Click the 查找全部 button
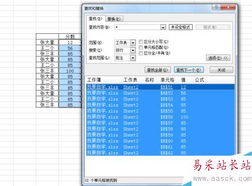252x186 pixels. tap(158, 70)
